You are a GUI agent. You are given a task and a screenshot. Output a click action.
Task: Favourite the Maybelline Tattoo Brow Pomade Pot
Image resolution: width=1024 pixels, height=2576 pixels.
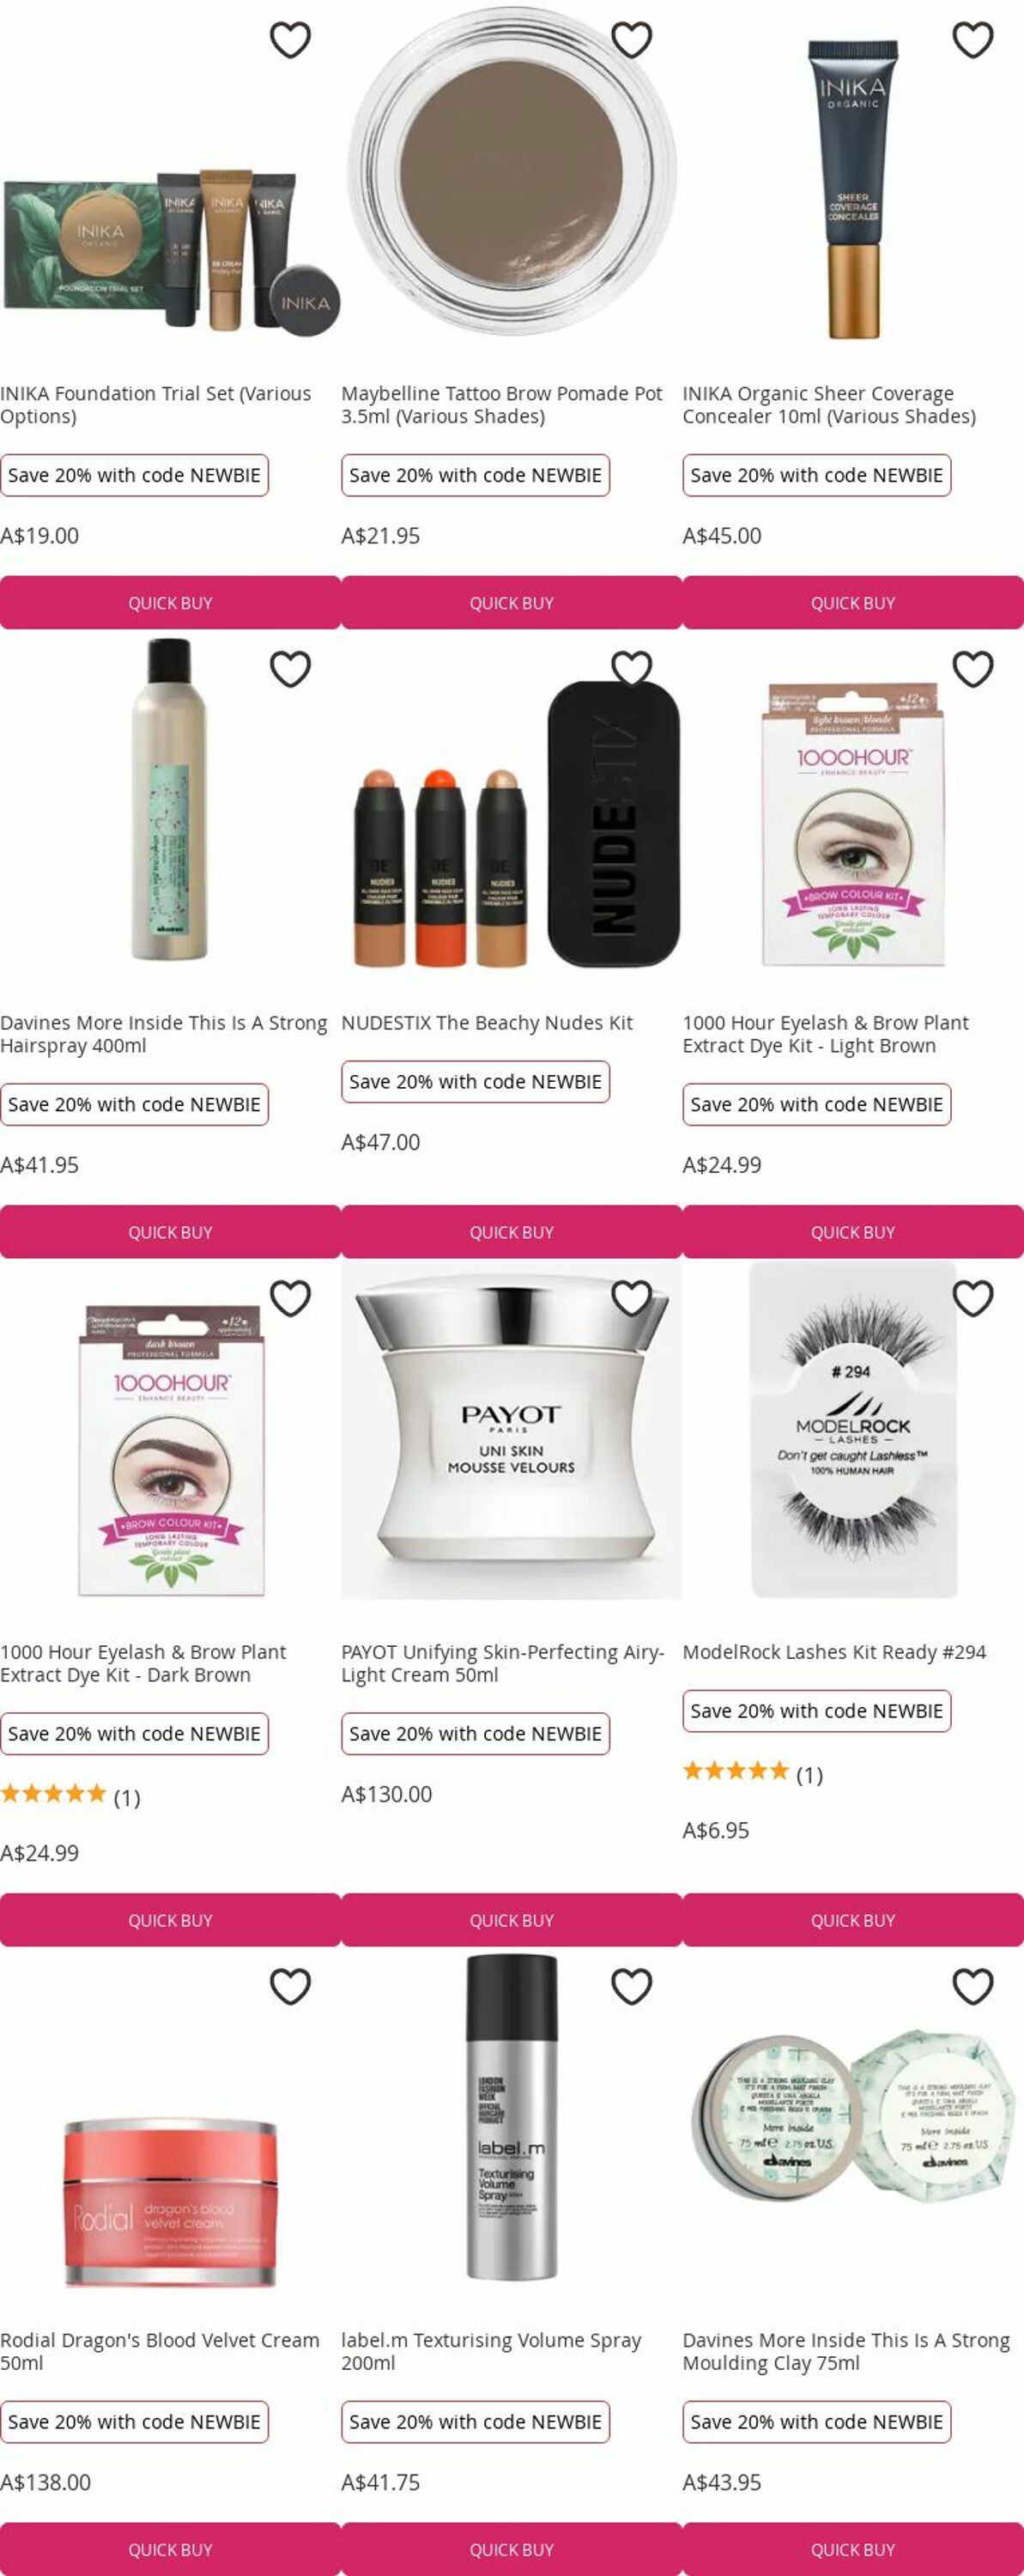[x=631, y=40]
